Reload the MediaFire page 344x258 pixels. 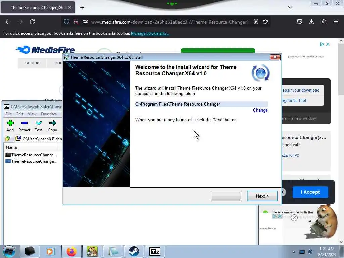[x=32, y=22]
